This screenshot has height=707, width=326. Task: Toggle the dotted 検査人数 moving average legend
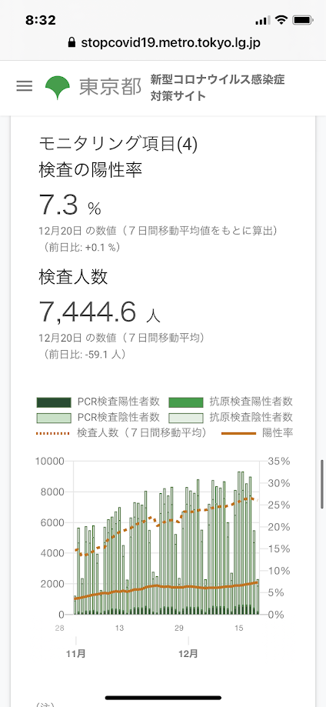121,433
